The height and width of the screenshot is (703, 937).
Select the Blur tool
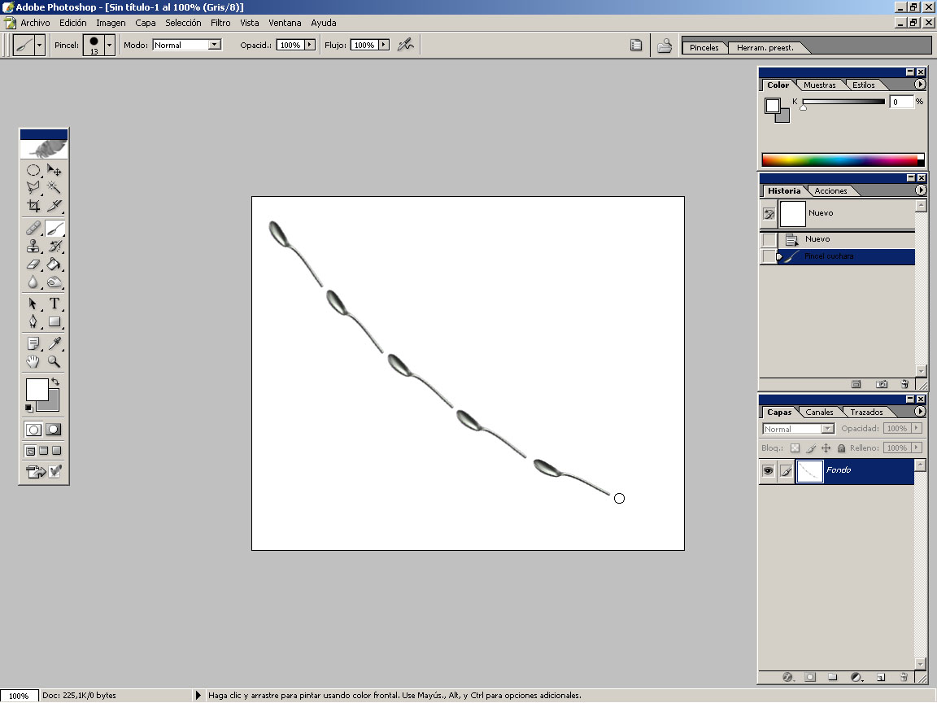pos(33,282)
